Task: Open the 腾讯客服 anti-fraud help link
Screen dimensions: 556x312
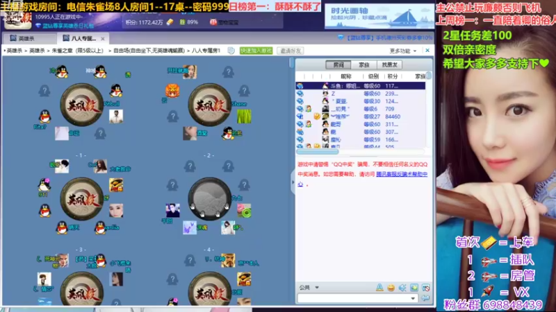Action: click(x=402, y=174)
